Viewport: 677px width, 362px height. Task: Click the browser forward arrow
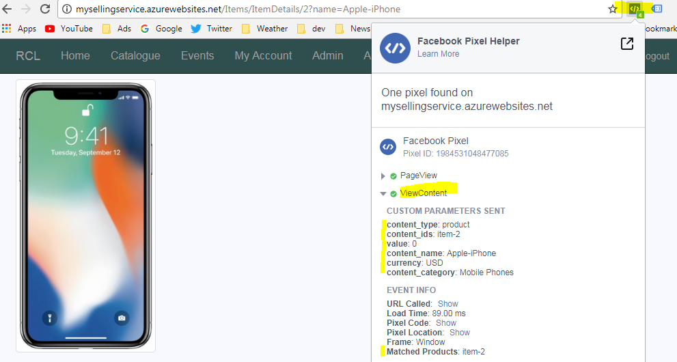pyautogui.click(x=26, y=9)
